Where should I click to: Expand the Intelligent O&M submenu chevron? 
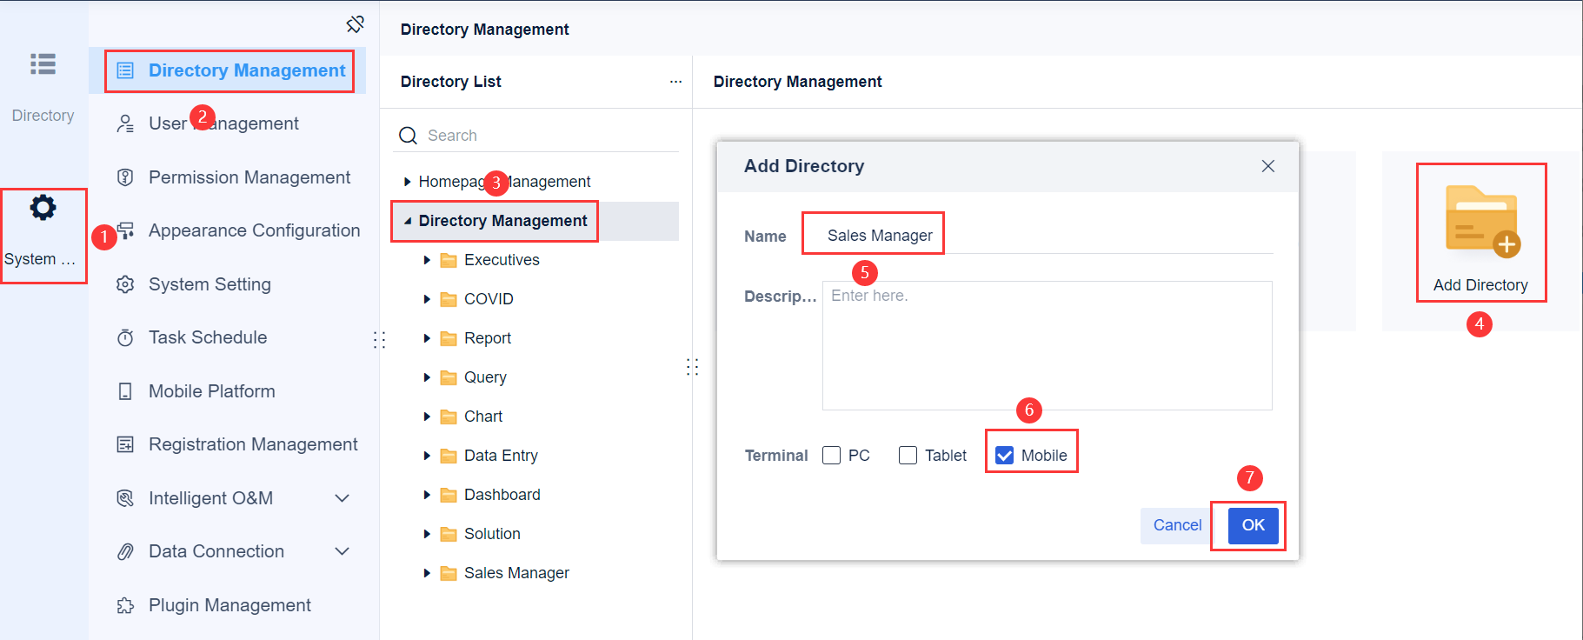343,498
